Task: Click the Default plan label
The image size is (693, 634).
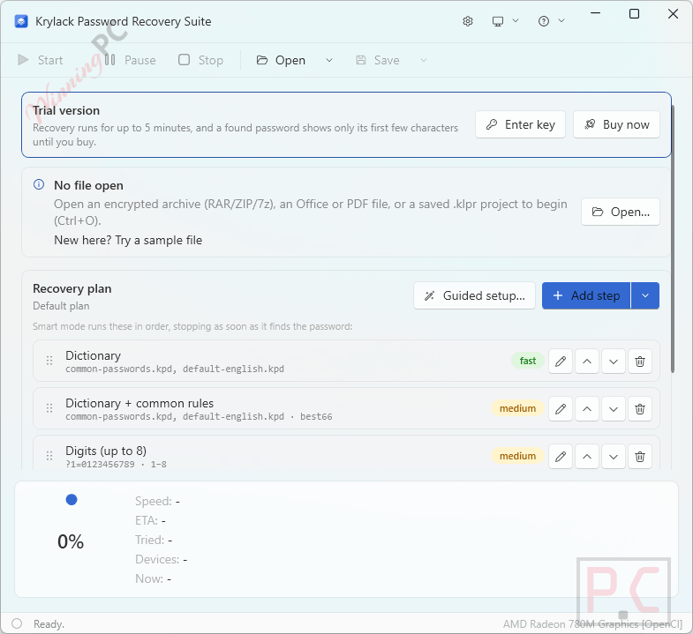Action: [61, 306]
